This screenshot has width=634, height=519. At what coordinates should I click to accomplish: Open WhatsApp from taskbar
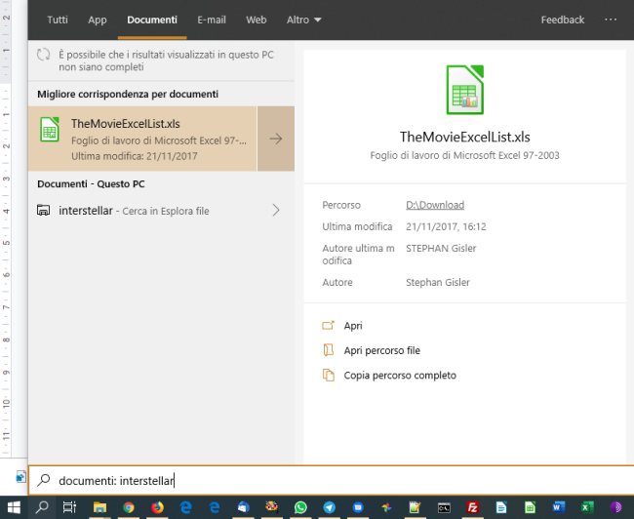pyautogui.click(x=300, y=507)
